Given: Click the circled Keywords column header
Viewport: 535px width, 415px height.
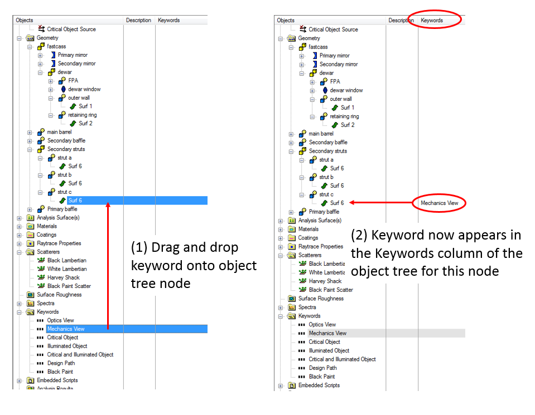Looking at the screenshot, I should pos(432,21).
